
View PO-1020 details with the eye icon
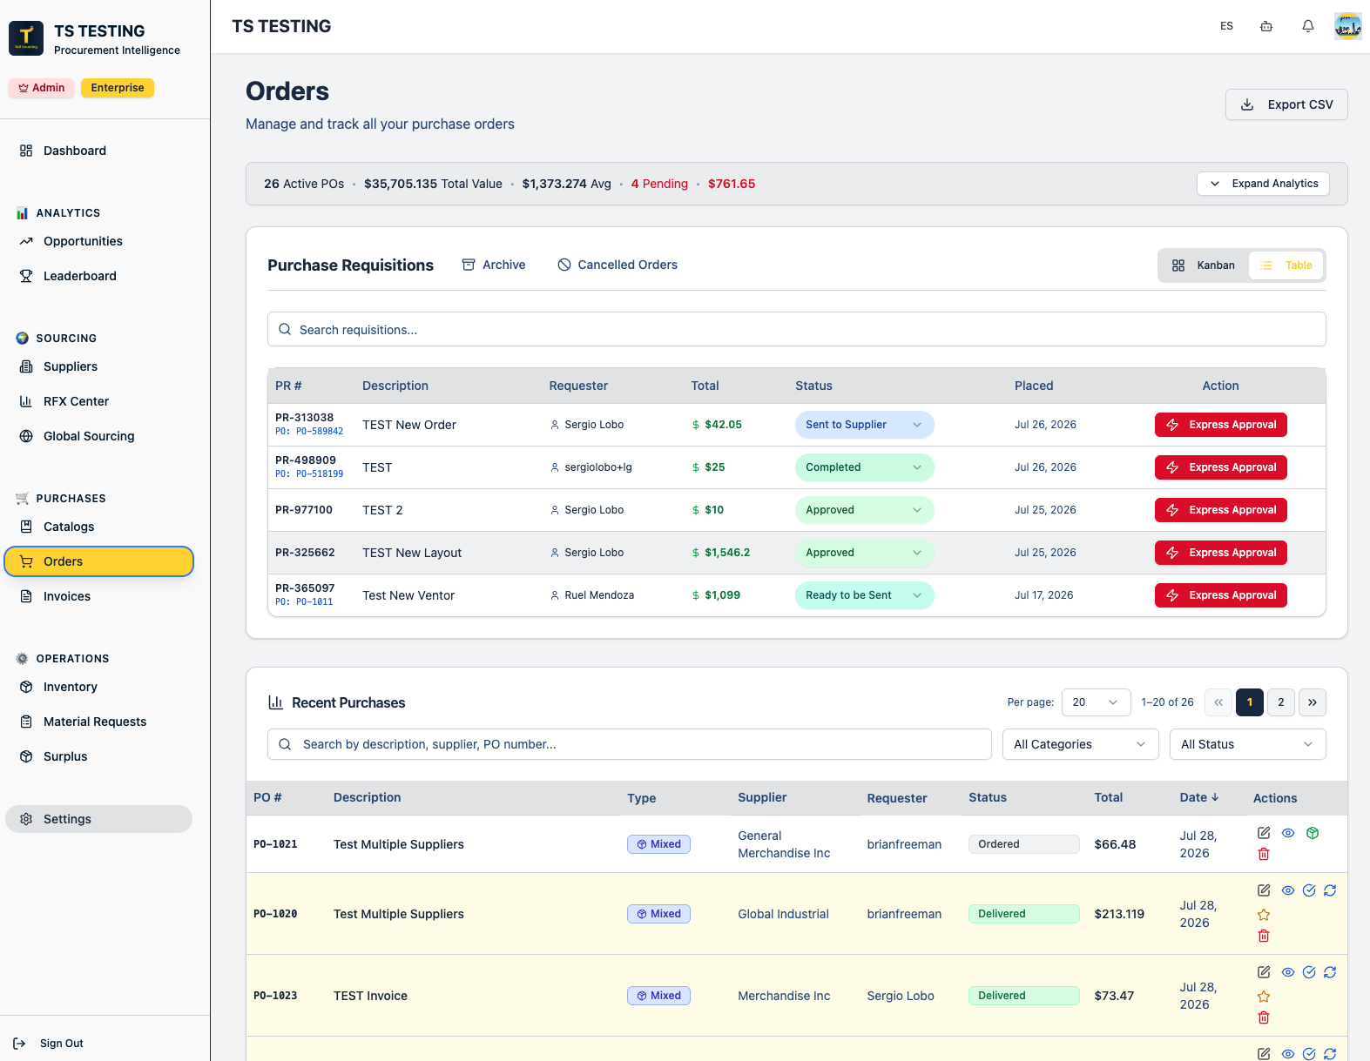point(1288,890)
